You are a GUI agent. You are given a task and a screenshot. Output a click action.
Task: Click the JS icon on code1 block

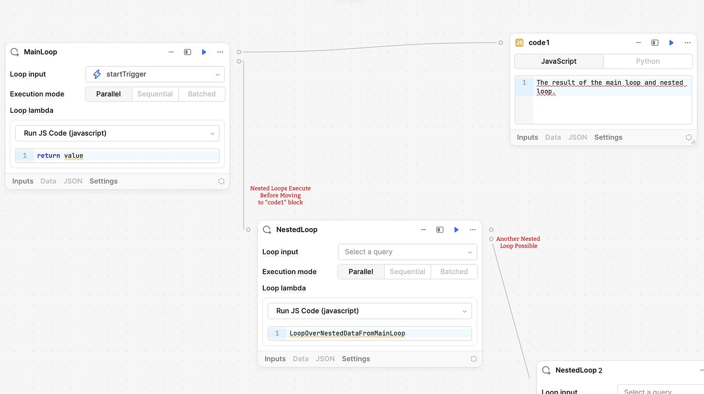coord(519,43)
